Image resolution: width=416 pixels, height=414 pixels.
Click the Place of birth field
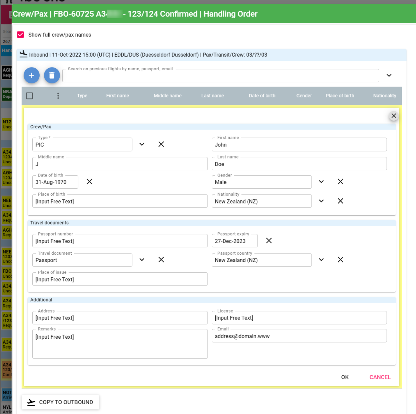(x=120, y=201)
